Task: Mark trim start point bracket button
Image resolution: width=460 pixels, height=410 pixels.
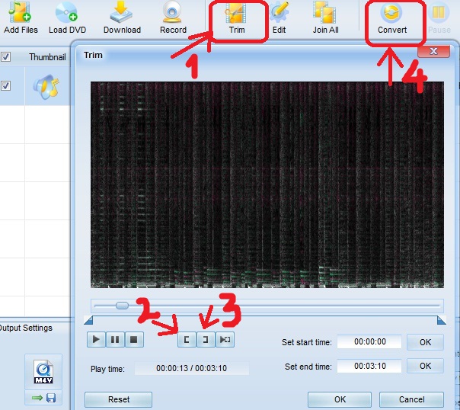Action: pos(187,340)
